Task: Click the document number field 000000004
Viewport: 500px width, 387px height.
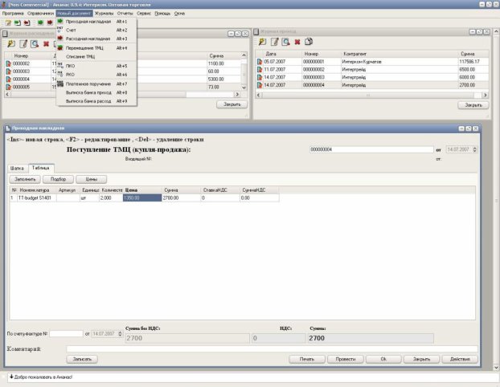Action: pyautogui.click(x=371, y=149)
